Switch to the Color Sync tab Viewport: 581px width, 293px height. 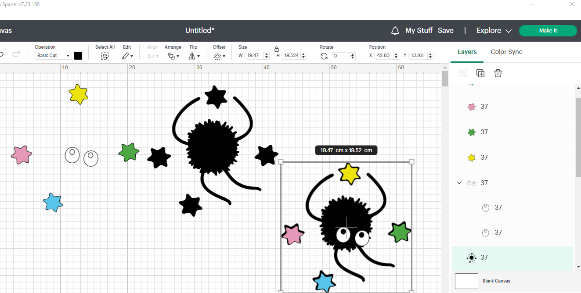(506, 52)
